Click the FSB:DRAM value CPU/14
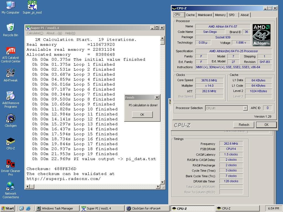This screenshot has width=283, height=212. [231, 149]
